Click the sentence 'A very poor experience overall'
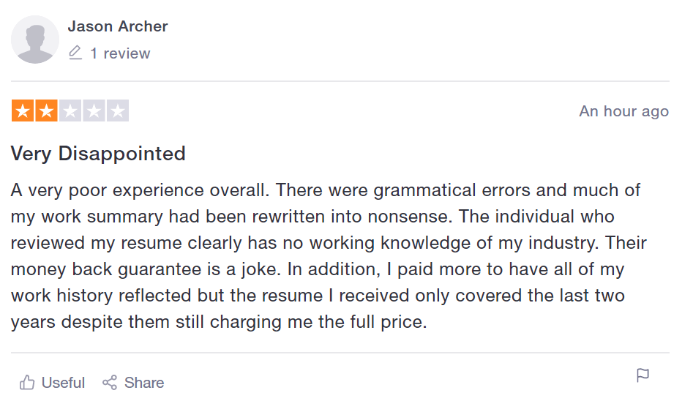693x412 pixels. [140, 190]
